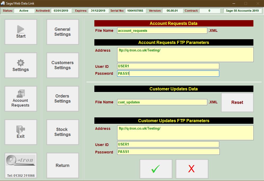
Task: Click the Sage/Web Data Link title icon
Action: (3, 3)
